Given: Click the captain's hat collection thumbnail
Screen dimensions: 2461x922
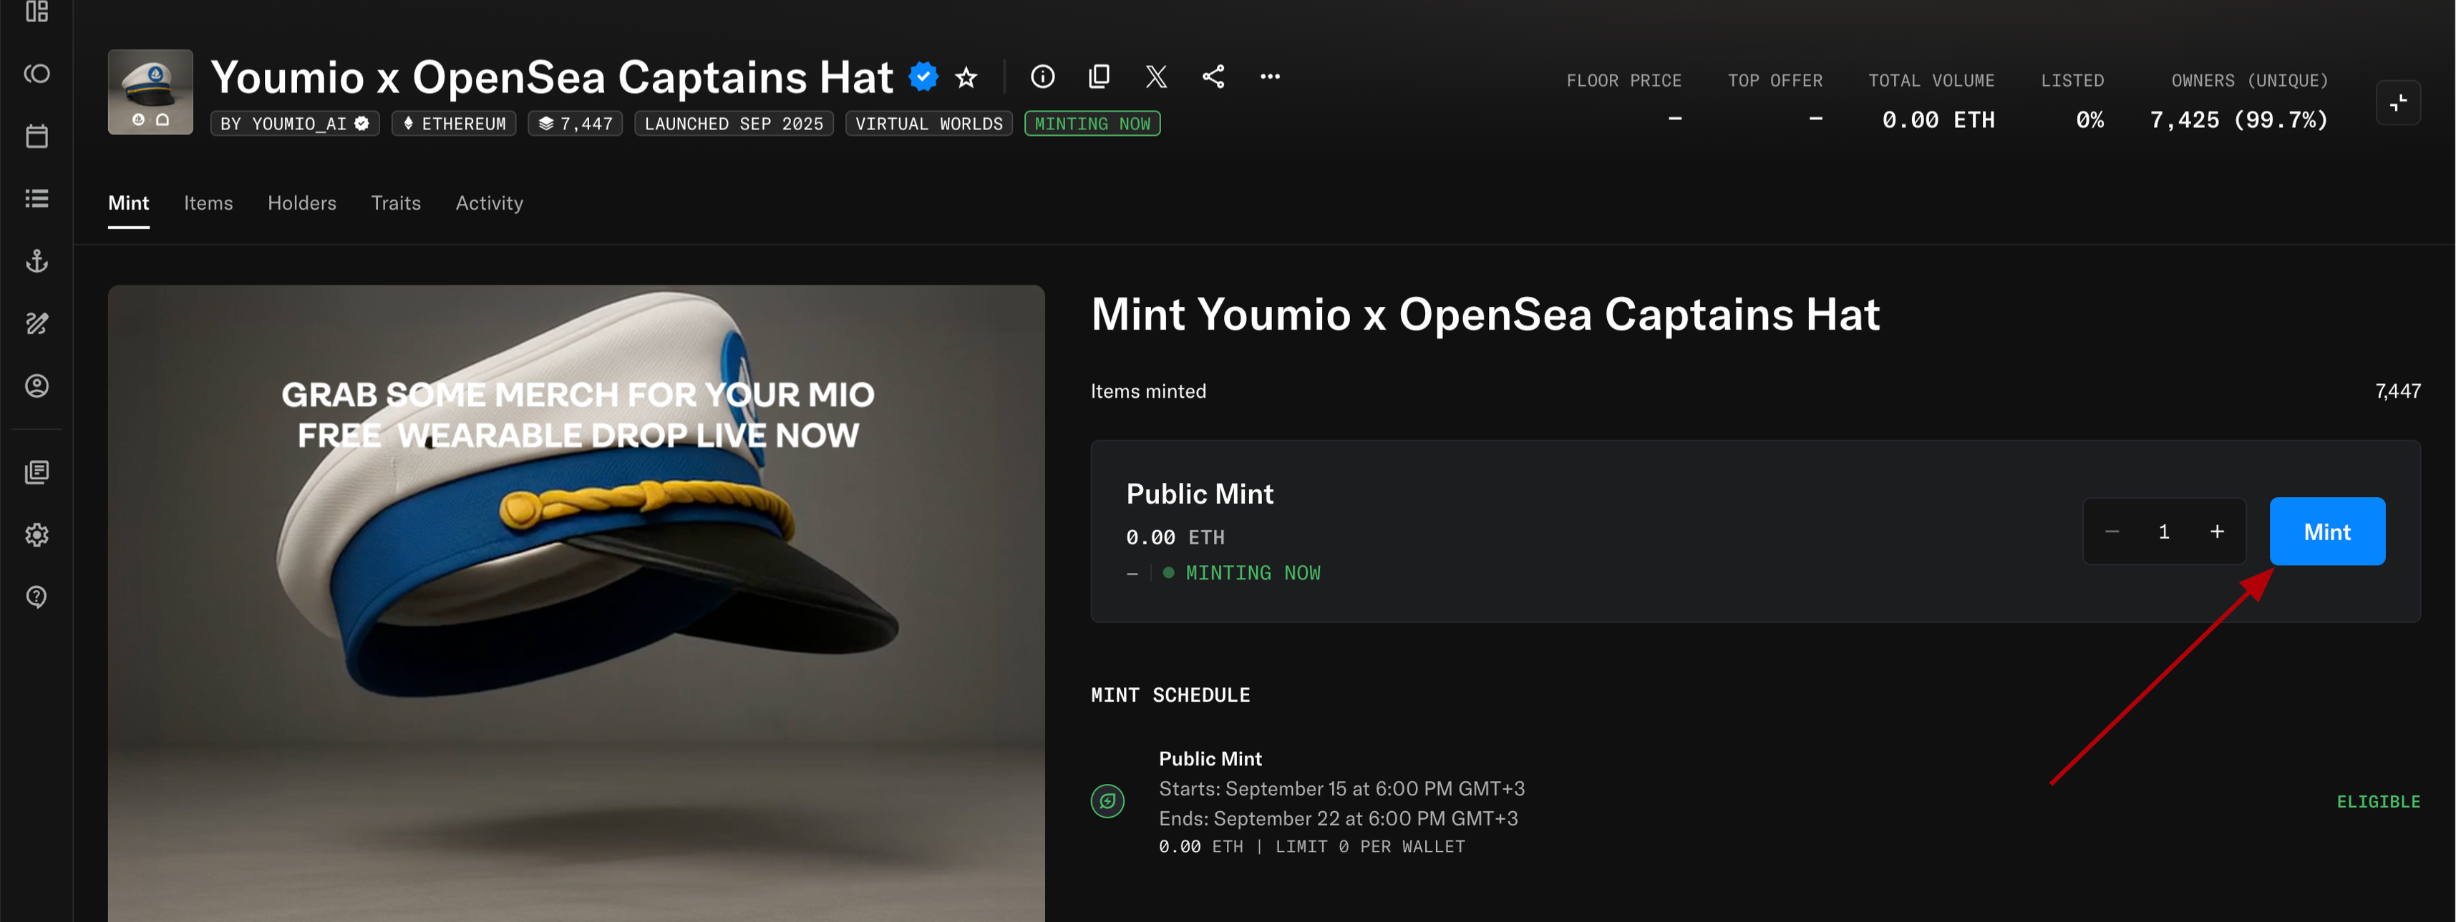Looking at the screenshot, I should (x=150, y=92).
